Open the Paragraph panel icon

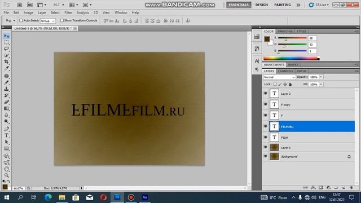257,69
